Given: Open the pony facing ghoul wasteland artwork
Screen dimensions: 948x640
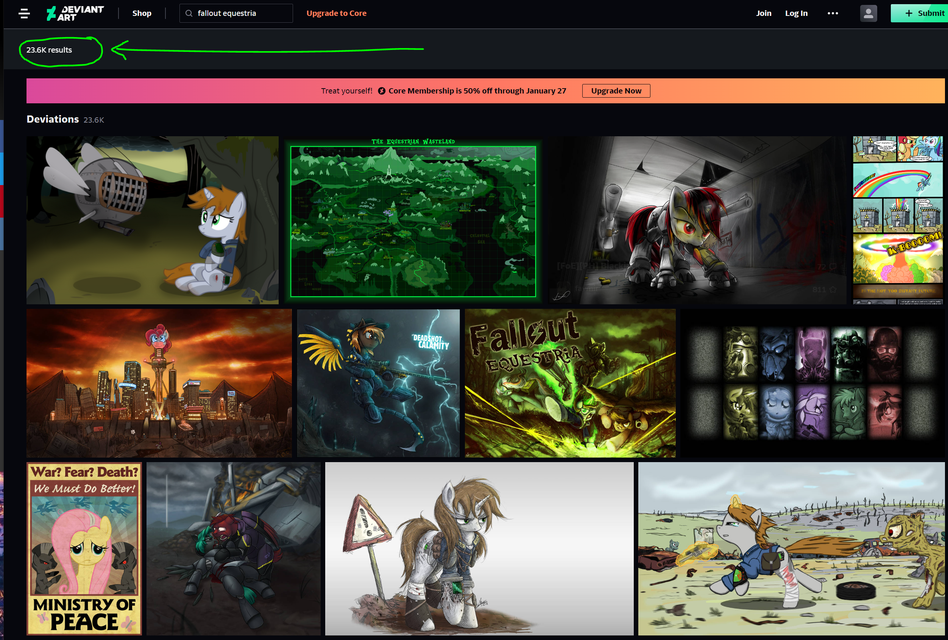Looking at the screenshot, I should pos(791,549).
